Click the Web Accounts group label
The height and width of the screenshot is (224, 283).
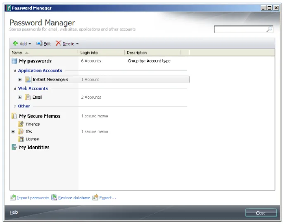coord(33,88)
